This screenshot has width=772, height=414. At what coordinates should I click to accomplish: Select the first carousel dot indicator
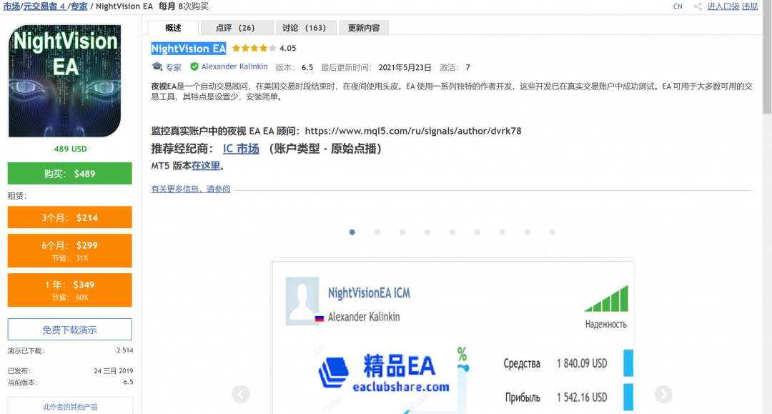point(352,232)
